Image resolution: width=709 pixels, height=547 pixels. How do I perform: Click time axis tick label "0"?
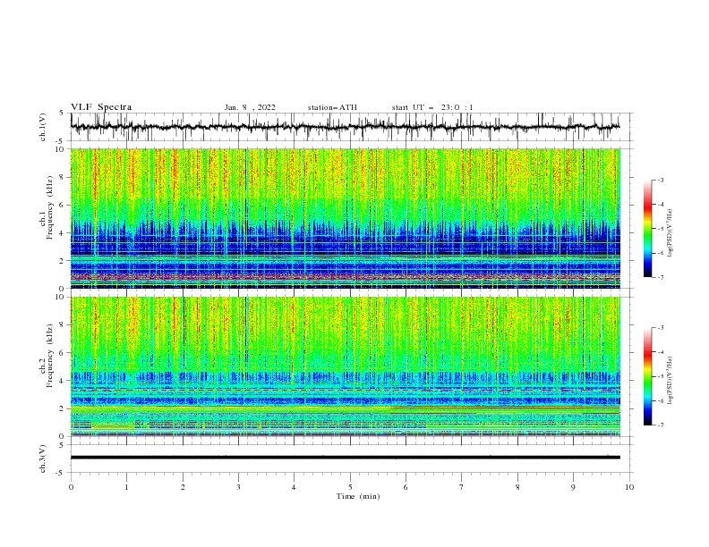pos(71,487)
